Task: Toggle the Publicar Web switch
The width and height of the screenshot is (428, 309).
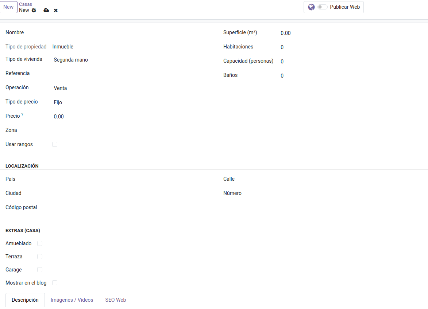Action: 321,7
